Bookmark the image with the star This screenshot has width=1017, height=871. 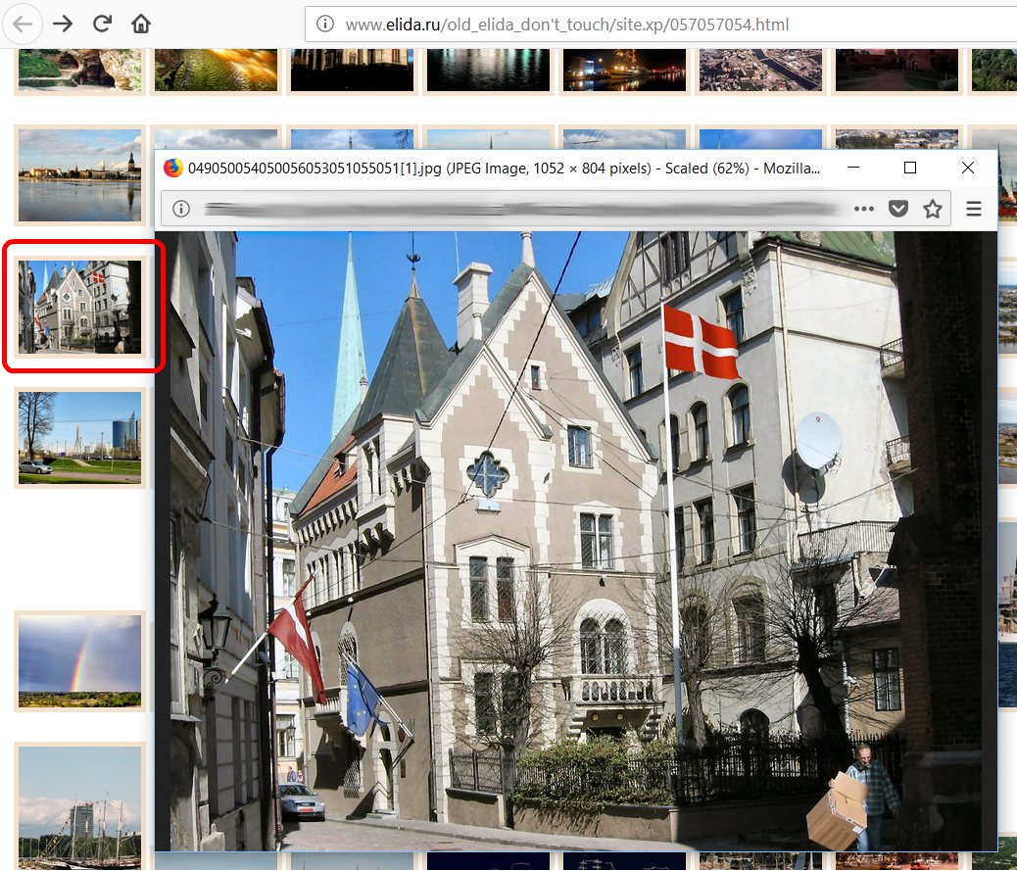point(933,209)
